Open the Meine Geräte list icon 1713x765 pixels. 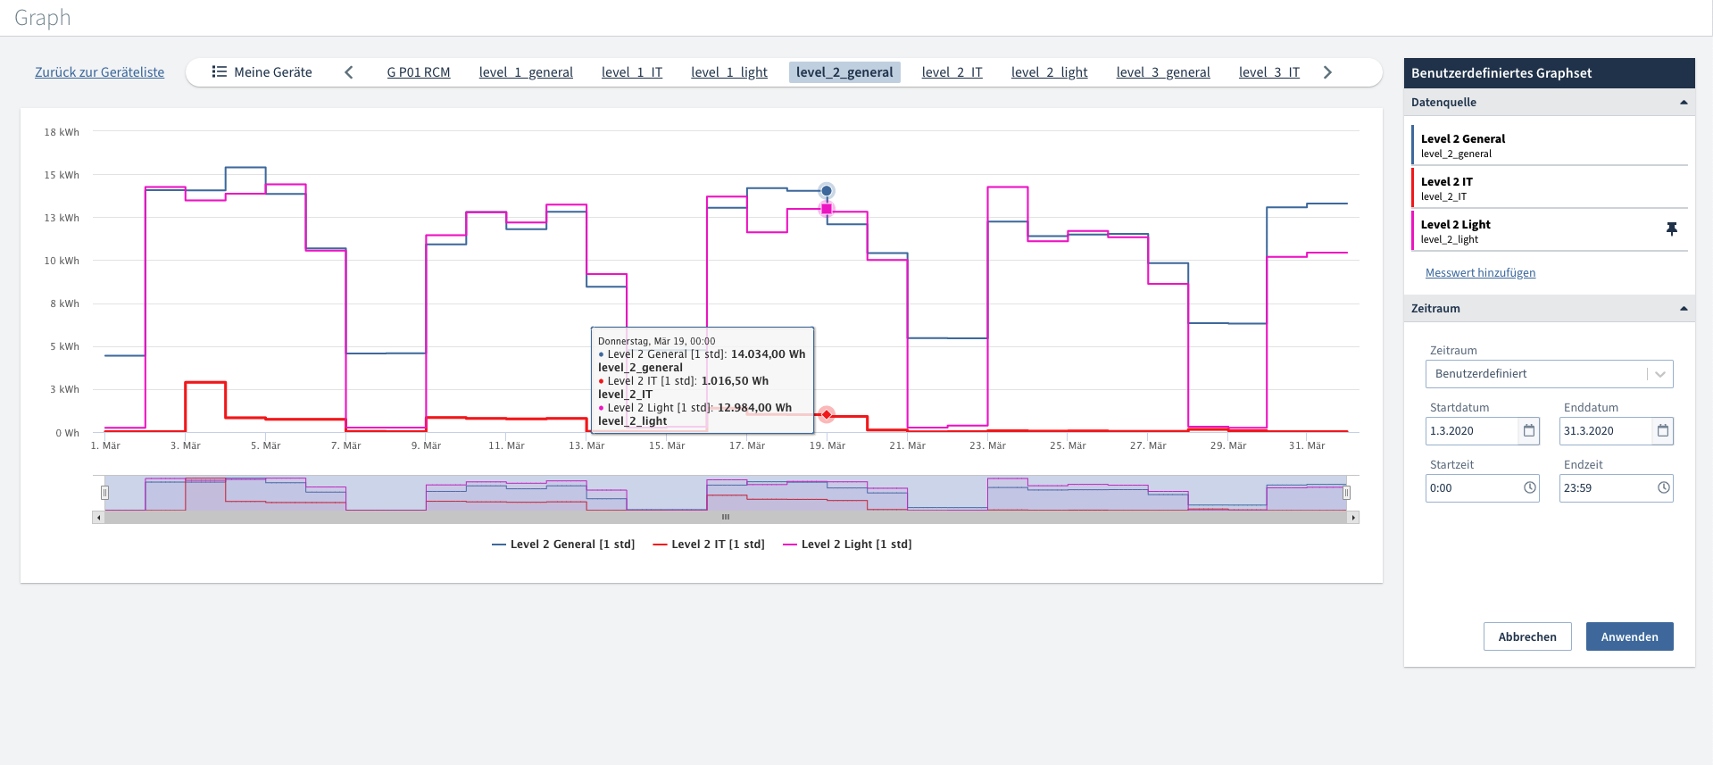pyautogui.click(x=219, y=72)
